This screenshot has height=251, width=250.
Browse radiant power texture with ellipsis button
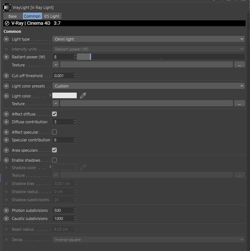pyautogui.click(x=239, y=65)
